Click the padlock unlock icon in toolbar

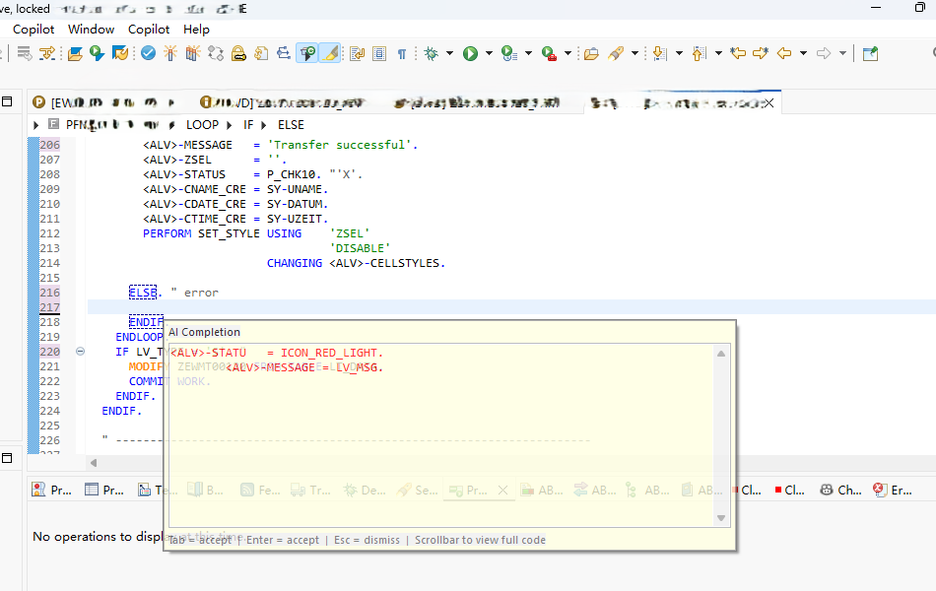click(238, 54)
